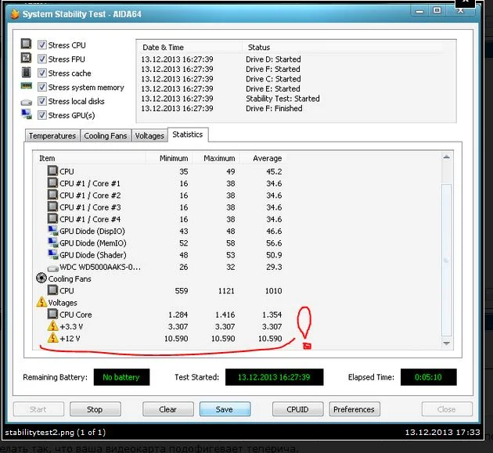
Task: Click the green RAM icon beside Stress system memory
Action: 27,85
